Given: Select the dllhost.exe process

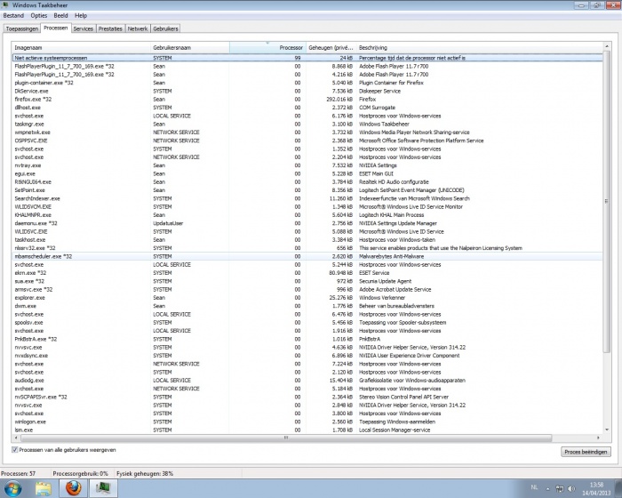Looking at the screenshot, I should [307, 108].
